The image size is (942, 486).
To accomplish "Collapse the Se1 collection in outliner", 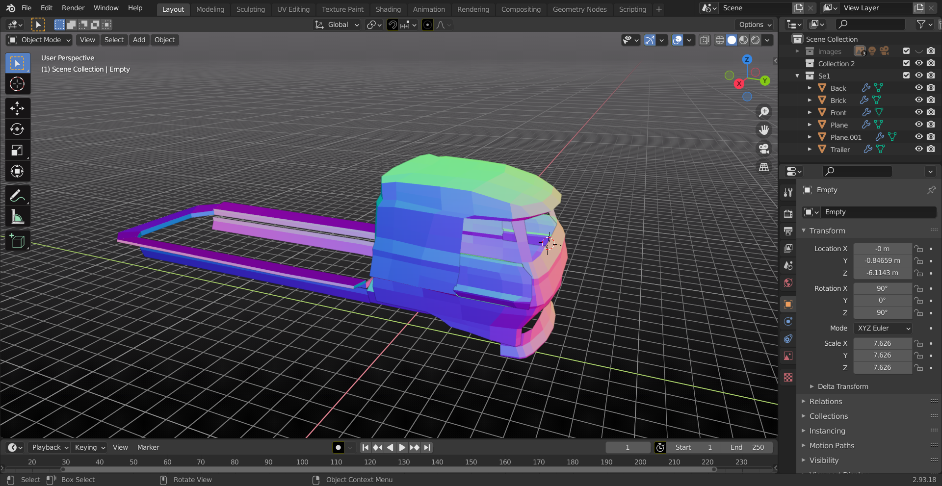I will tap(797, 76).
